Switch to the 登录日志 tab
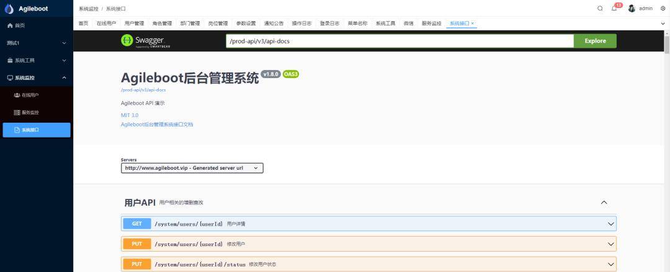670x272 pixels. tap(329, 24)
